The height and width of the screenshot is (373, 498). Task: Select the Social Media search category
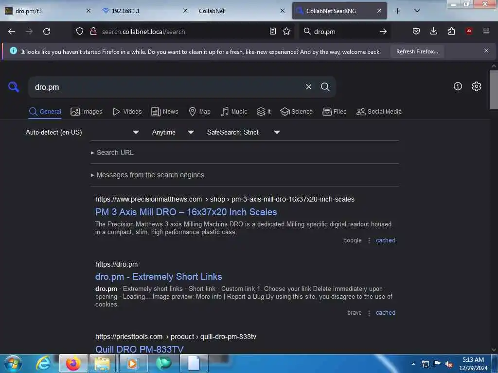379,112
